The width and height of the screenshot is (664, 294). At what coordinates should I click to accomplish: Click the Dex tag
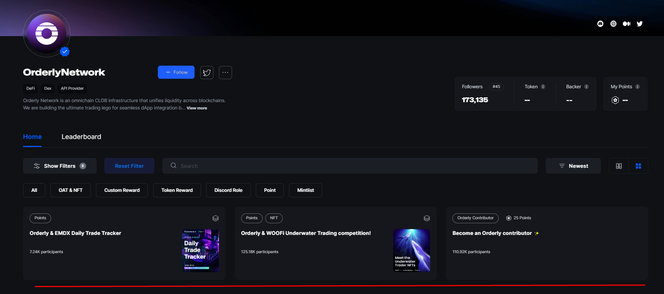[48, 88]
